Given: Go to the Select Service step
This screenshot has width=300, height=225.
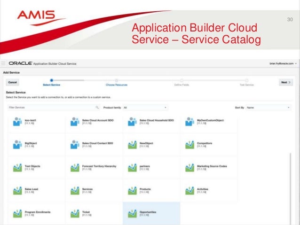Looking at the screenshot, I should 51,83.
